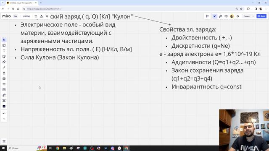This screenshot has height=151, width=269.
Task: Open File Explorer from the taskbar
Action: tap(64, 148)
